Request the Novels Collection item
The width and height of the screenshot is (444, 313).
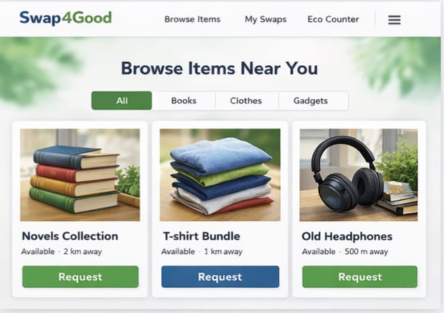tap(80, 277)
